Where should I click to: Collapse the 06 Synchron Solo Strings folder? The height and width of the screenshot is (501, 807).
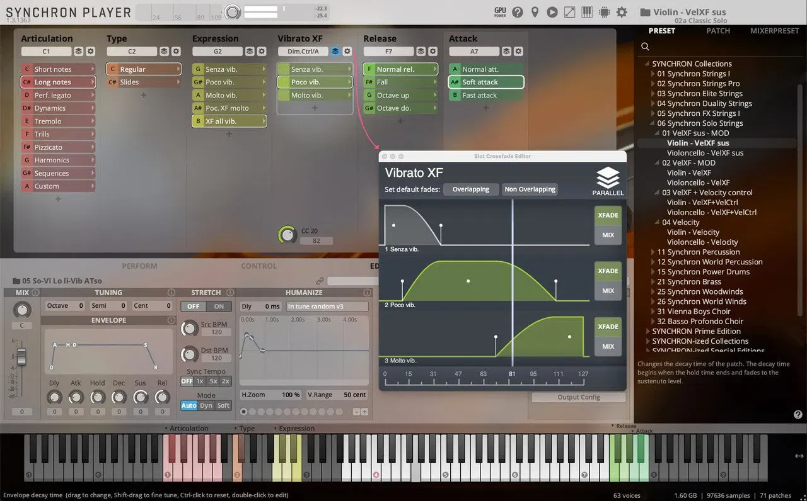653,123
